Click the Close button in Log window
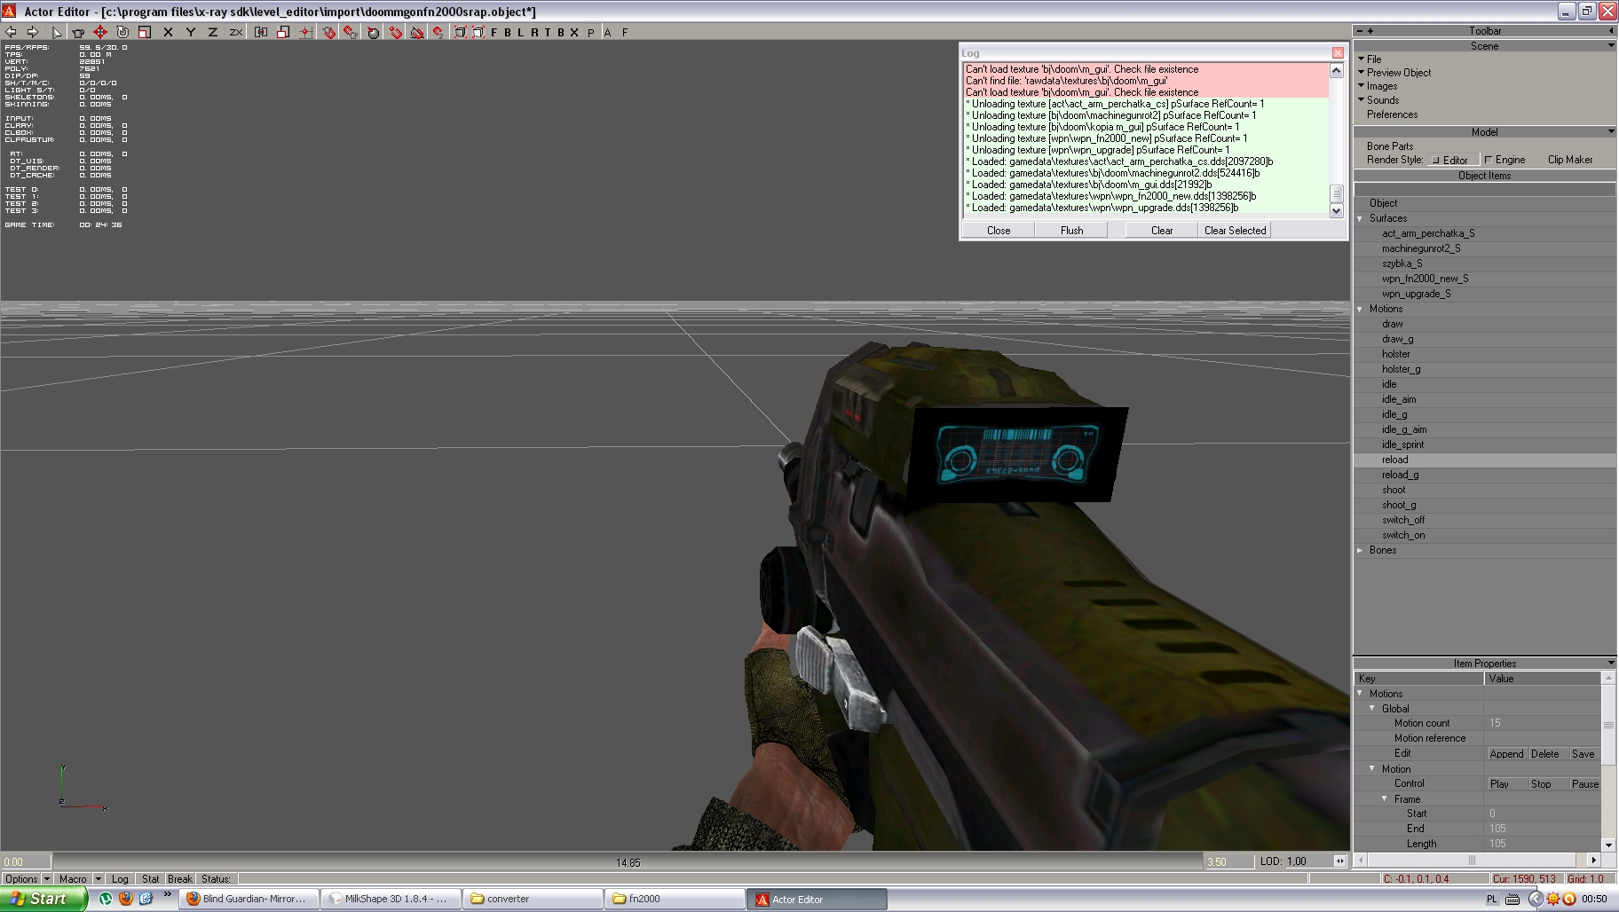Screen dimensions: 1619x912 pyautogui.click(x=999, y=230)
